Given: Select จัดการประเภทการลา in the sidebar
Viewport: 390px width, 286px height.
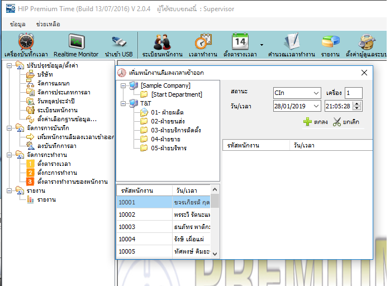Looking at the screenshot, I should (x=64, y=93).
